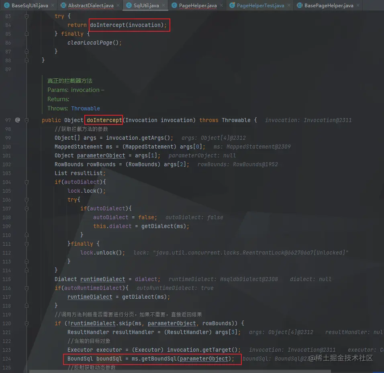Click the @ gutter icon at line 97
The image size is (384, 373).
point(17,120)
